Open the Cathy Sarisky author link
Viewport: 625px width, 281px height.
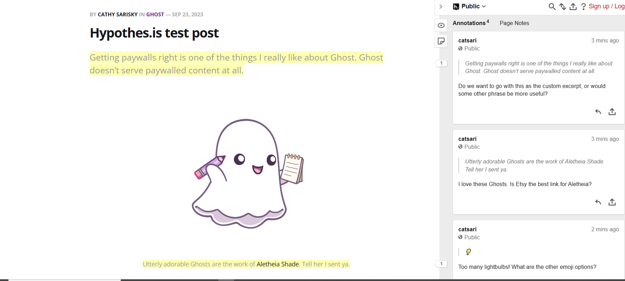tap(118, 15)
